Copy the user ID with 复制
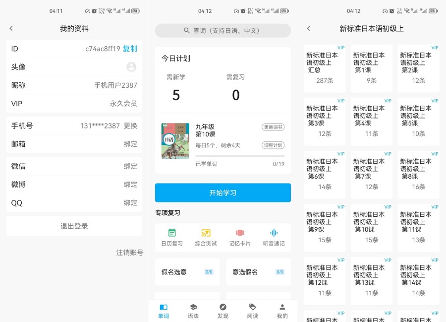The image size is (446, 322). [x=130, y=49]
